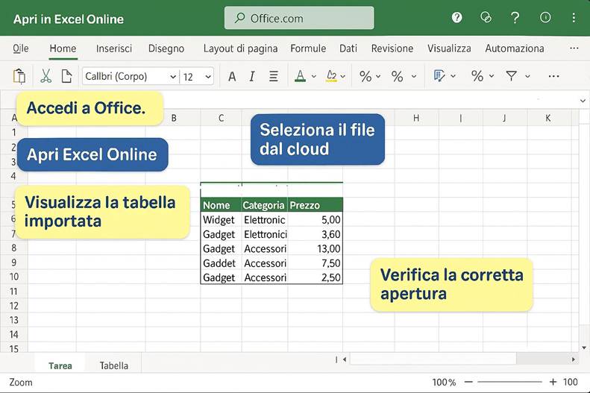Select the Widget cell
This screenshot has height=393, width=590.
[x=221, y=220]
